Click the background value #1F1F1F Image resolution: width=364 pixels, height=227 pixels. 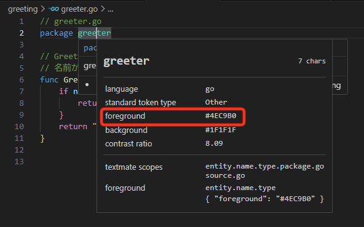click(221, 130)
